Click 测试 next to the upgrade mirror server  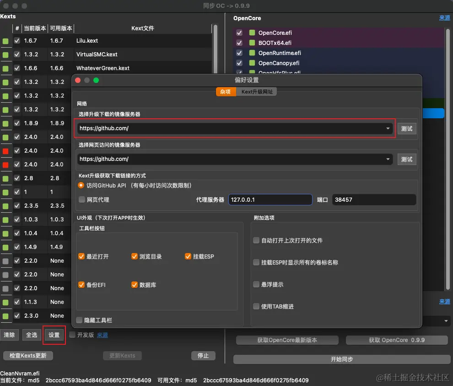pos(407,128)
